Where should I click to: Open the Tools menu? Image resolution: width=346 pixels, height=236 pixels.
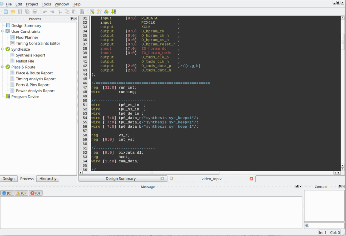coord(46,4)
